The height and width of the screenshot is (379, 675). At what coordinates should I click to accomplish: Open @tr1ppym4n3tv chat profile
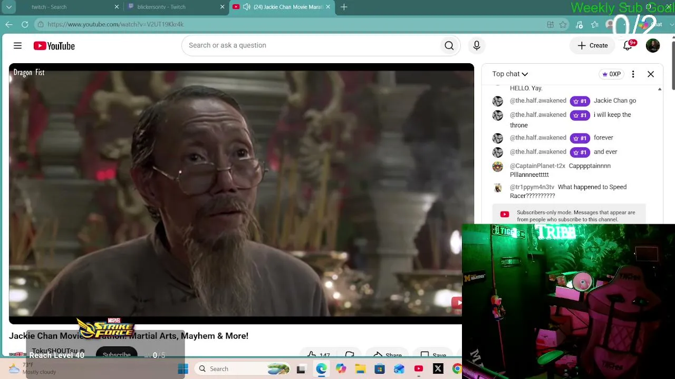(x=532, y=187)
